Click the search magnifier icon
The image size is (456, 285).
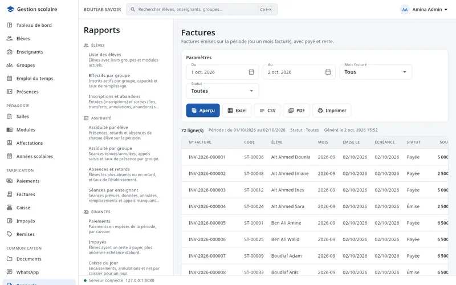pyautogui.click(x=133, y=9)
